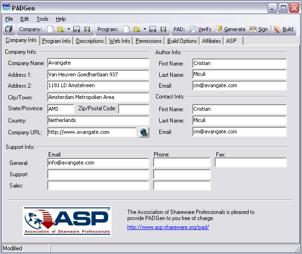Viewport: 302px width, 254px height.
Task: Edit the State/Province field
Action: pyautogui.click(x=60, y=109)
